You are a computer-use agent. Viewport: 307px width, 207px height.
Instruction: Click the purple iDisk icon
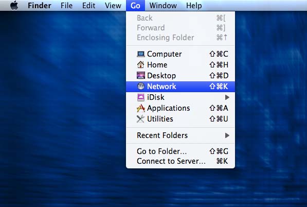[140, 97]
